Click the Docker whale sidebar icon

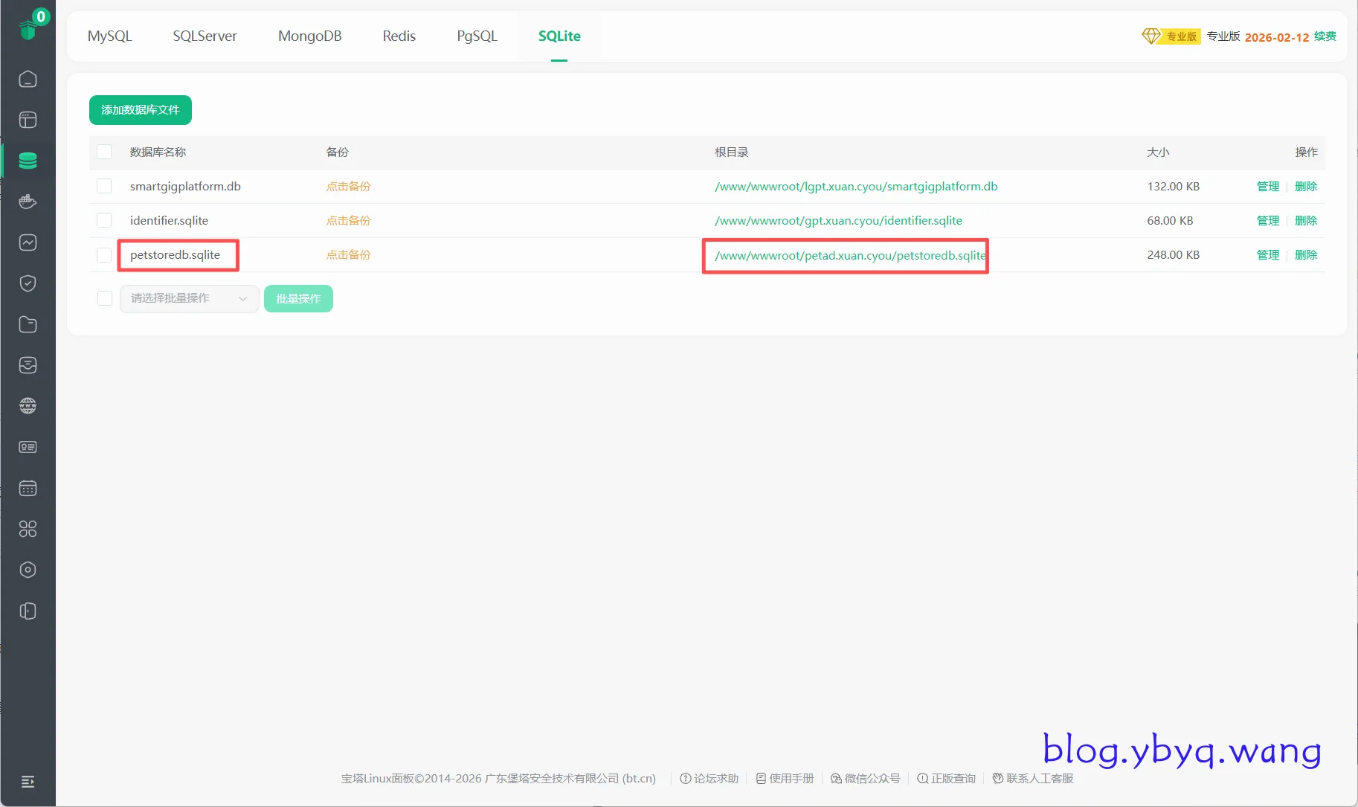(28, 202)
